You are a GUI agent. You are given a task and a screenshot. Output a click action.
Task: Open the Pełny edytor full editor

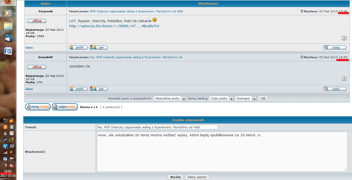(x=197, y=177)
